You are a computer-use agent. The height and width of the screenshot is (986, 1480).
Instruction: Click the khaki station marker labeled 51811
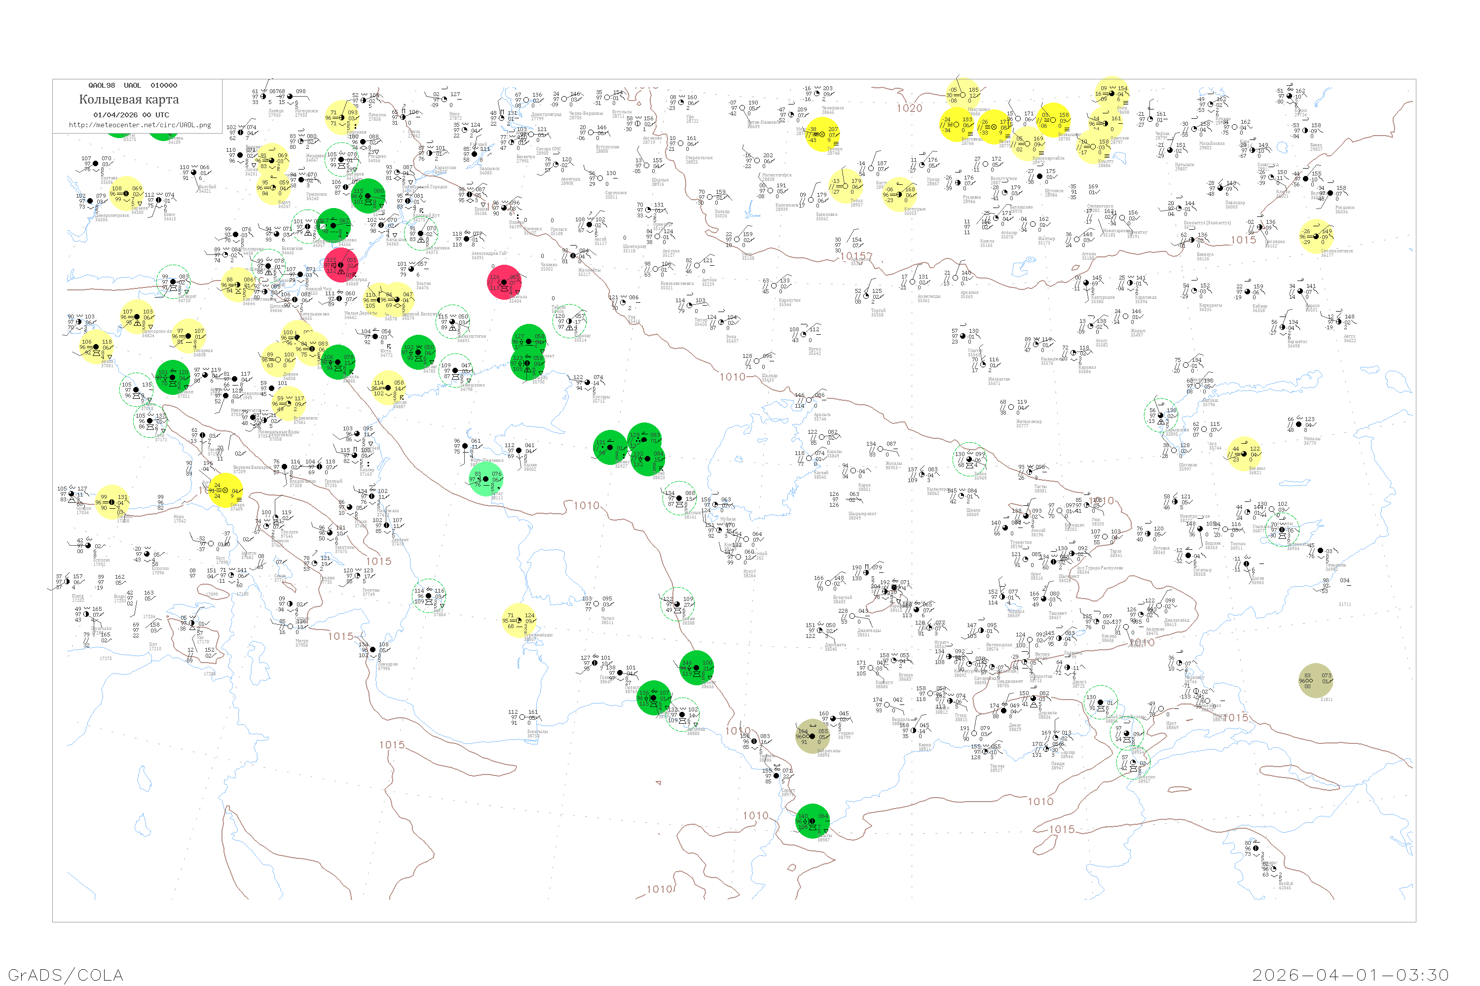click(x=1316, y=680)
